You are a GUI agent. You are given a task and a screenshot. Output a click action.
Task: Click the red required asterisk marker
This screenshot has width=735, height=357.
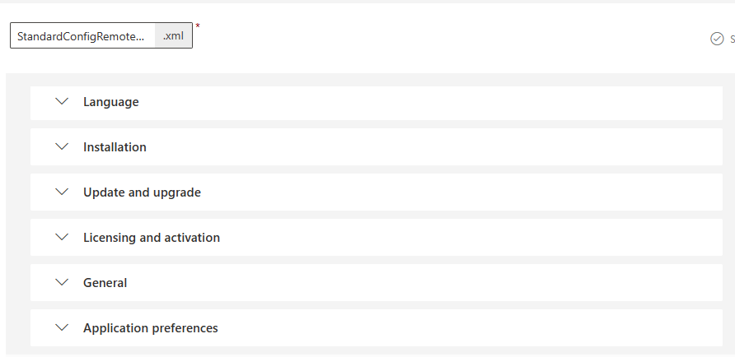point(198,26)
